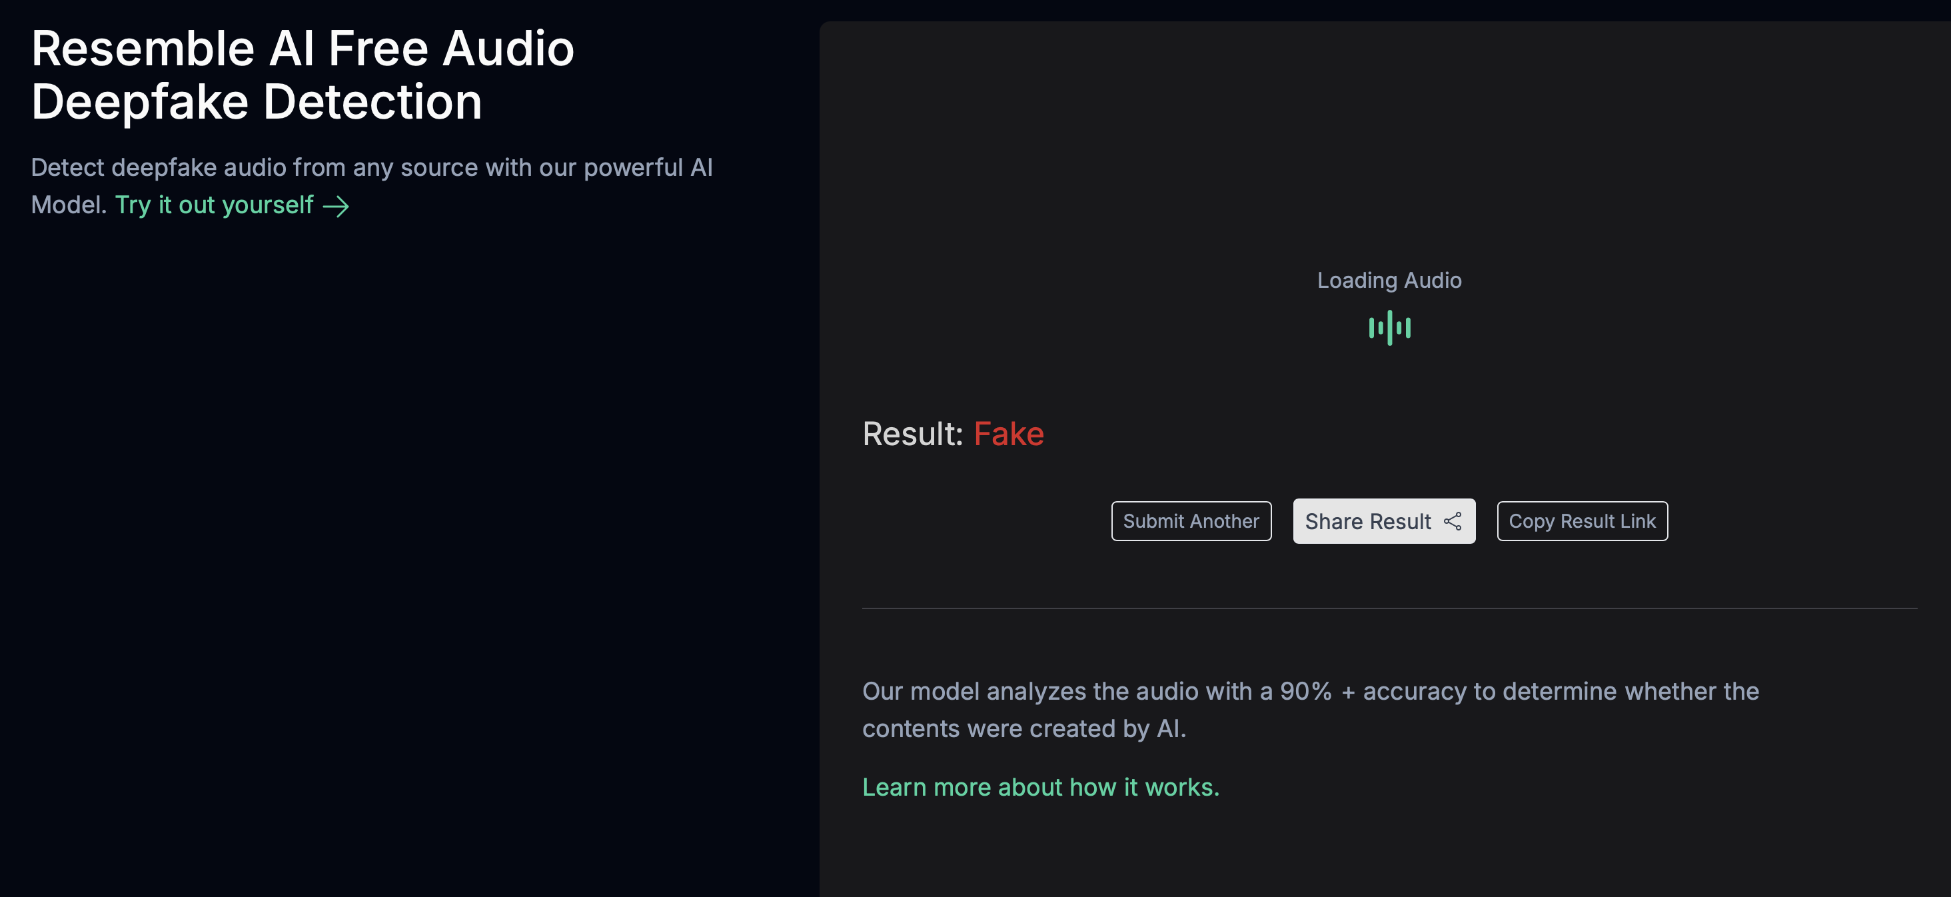Click the arrow icon after Try it out

[336, 206]
